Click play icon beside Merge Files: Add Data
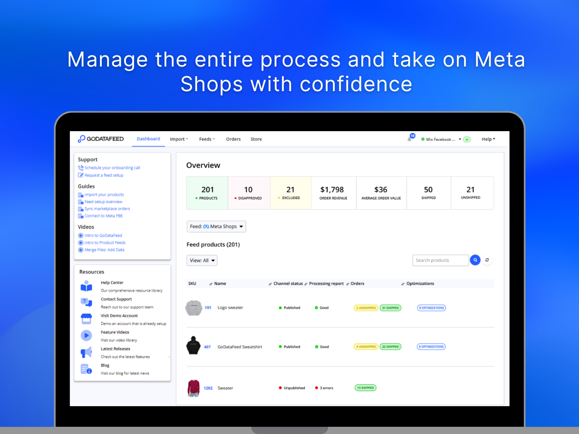579x434 pixels. 81,250
